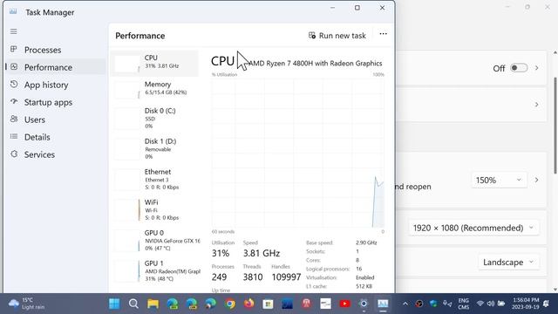The height and width of the screenshot is (314, 558).
Task: Open Microsoft Store from the taskbar
Action: [268, 304]
